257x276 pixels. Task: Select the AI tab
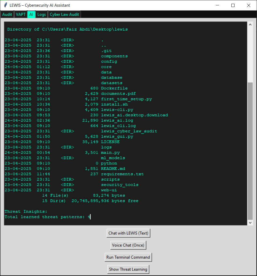(31, 14)
